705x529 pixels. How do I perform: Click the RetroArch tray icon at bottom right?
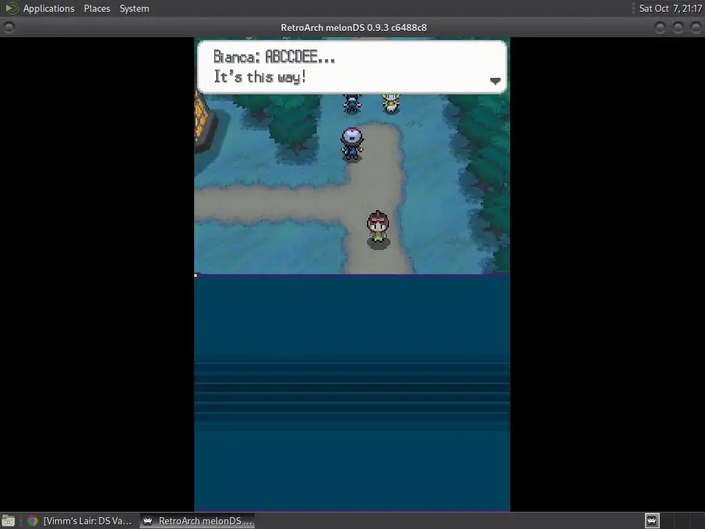[x=652, y=521]
